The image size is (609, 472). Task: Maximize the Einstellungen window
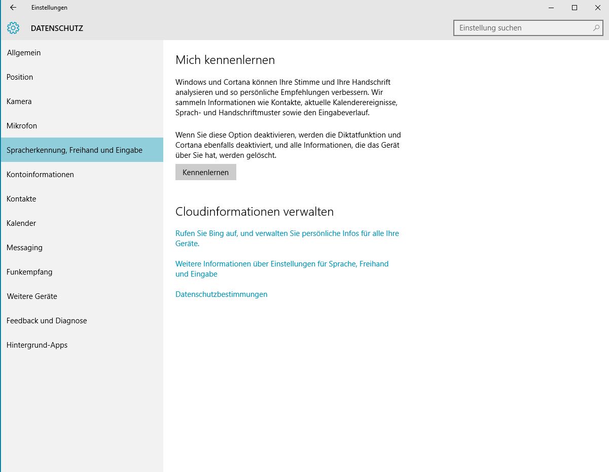(x=575, y=8)
